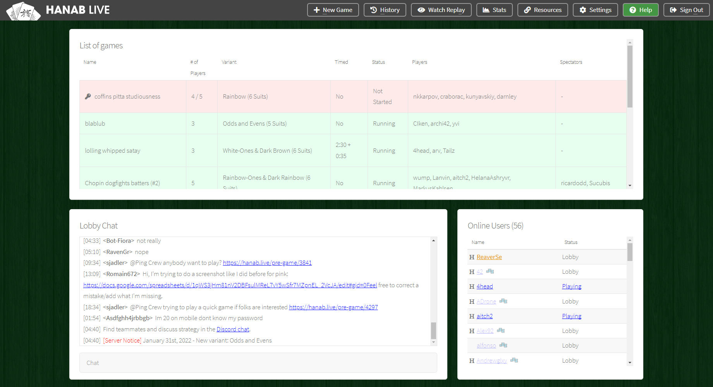The height and width of the screenshot is (387, 713).
Task: Click the H icon next to ReaverSe
Action: pyautogui.click(x=472, y=257)
